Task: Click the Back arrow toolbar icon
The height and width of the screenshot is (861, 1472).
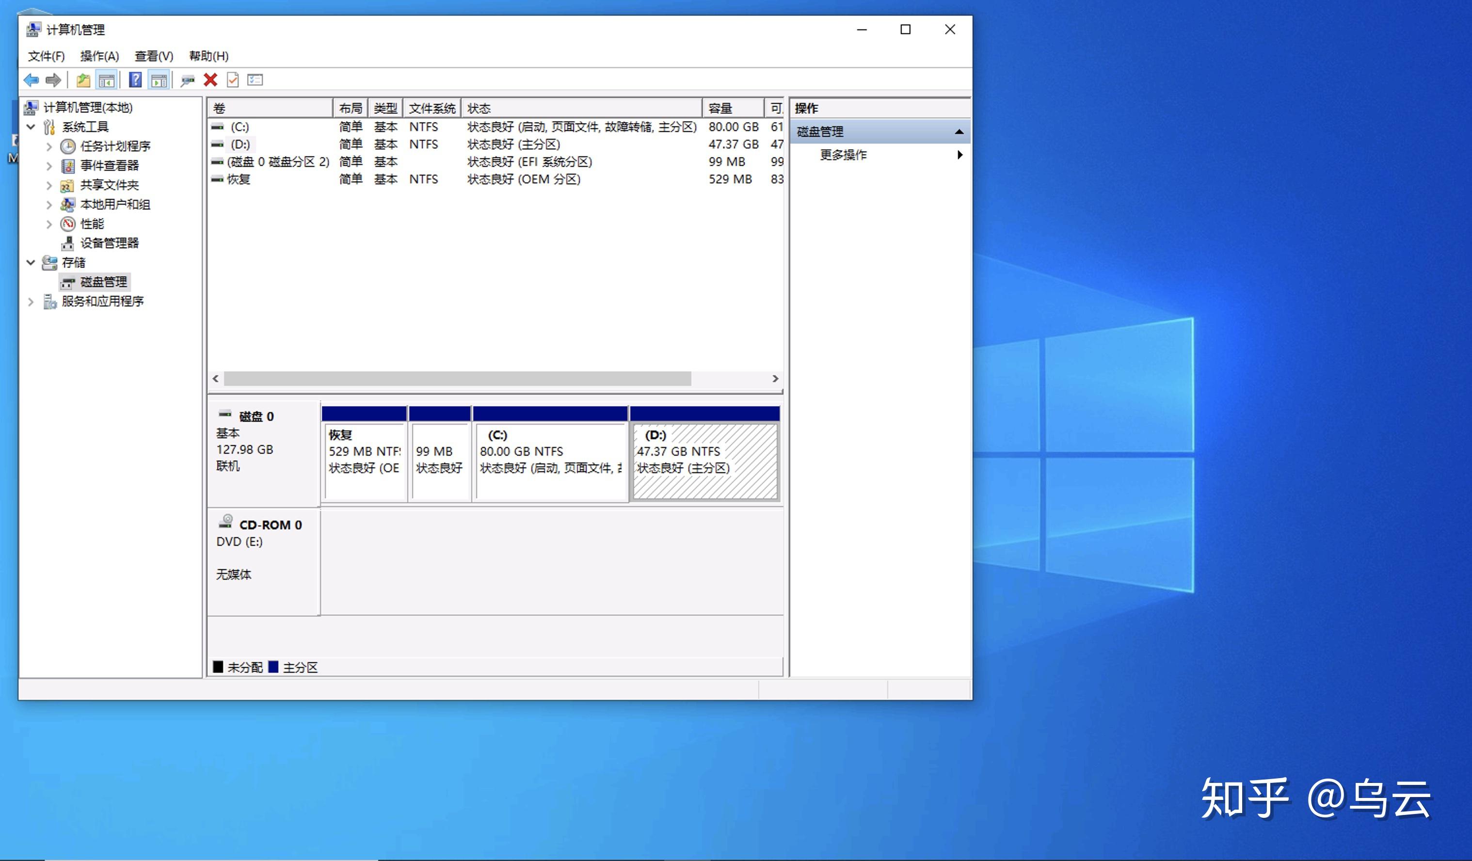Action: (32, 80)
